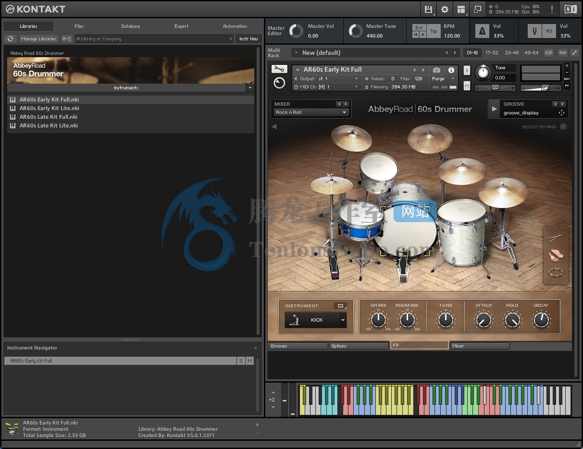Close the Instrument Navigator panel

click(255, 348)
